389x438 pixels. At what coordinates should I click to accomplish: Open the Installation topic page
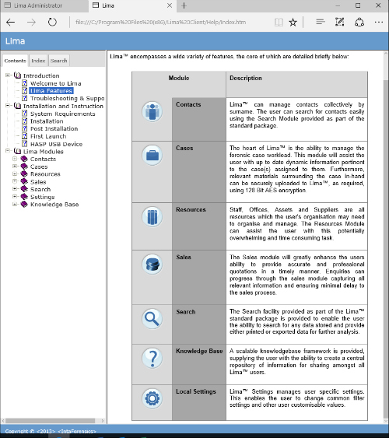(47, 121)
